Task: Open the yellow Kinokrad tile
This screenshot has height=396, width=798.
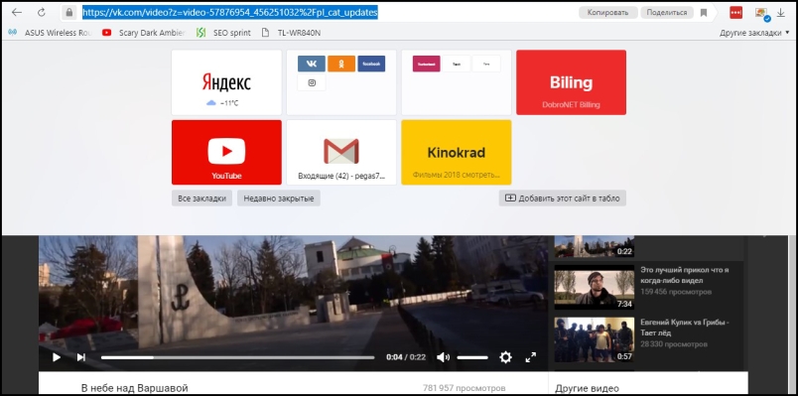Action: [457, 152]
